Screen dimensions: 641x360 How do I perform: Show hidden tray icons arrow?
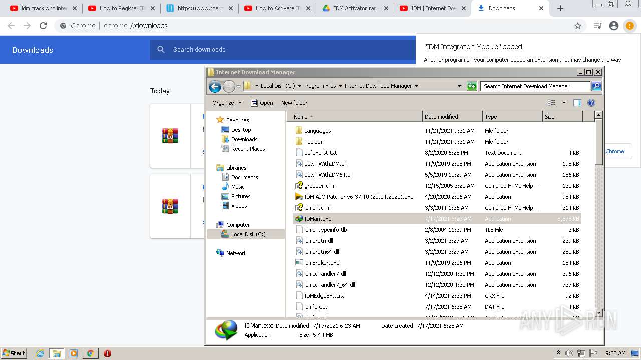tap(558, 353)
